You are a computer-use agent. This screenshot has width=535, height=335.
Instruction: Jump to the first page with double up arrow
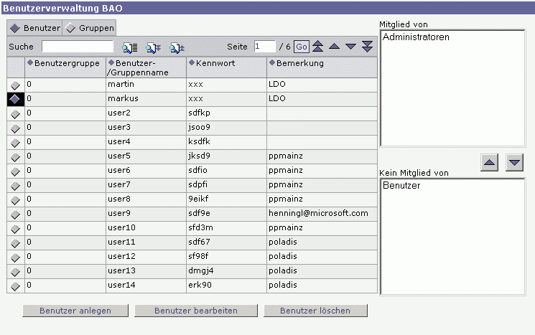tap(318, 47)
